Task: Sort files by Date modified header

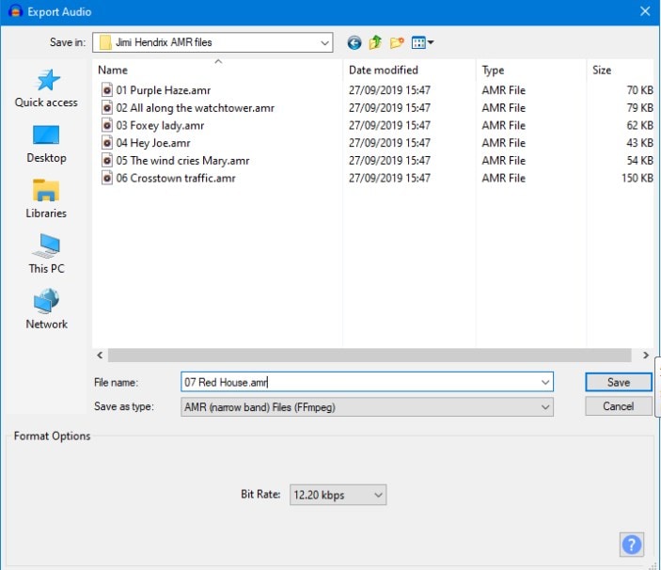Action: (384, 70)
